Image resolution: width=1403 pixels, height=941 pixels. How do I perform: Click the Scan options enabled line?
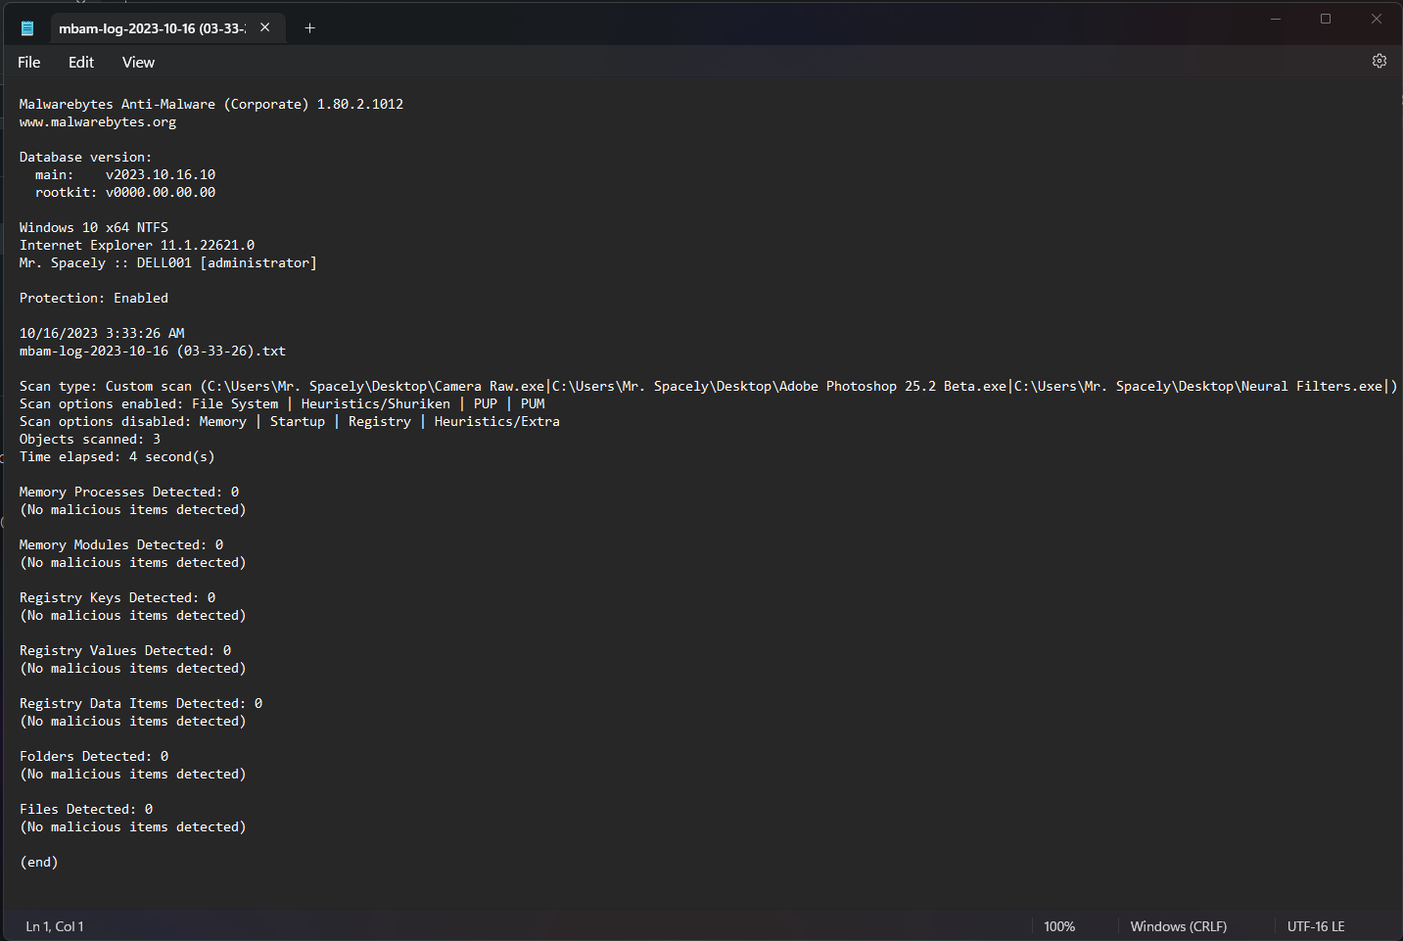(x=282, y=403)
